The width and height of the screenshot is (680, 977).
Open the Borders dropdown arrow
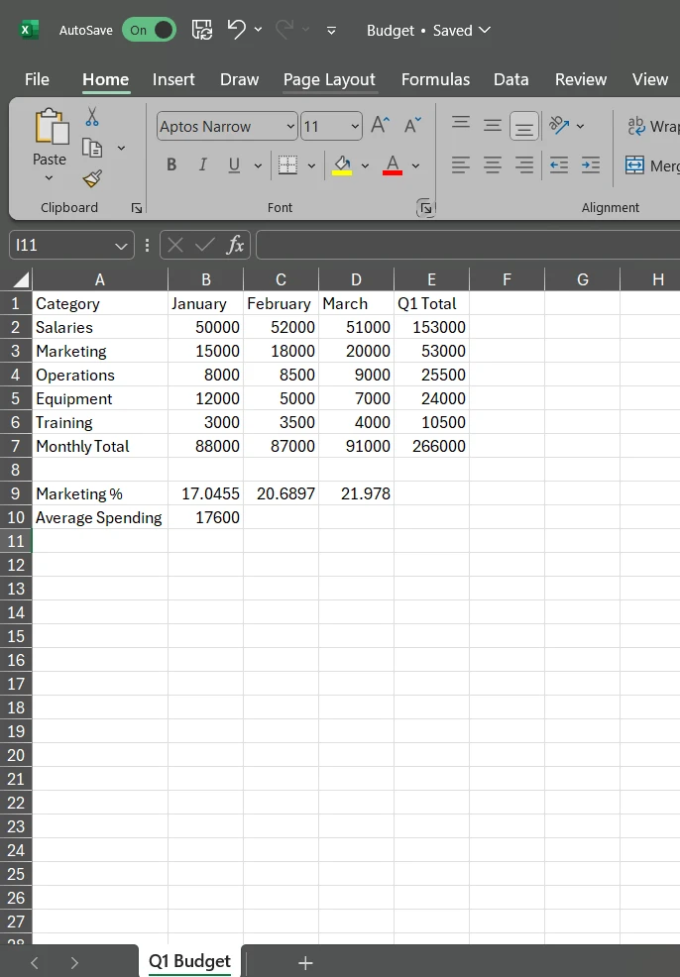click(311, 165)
